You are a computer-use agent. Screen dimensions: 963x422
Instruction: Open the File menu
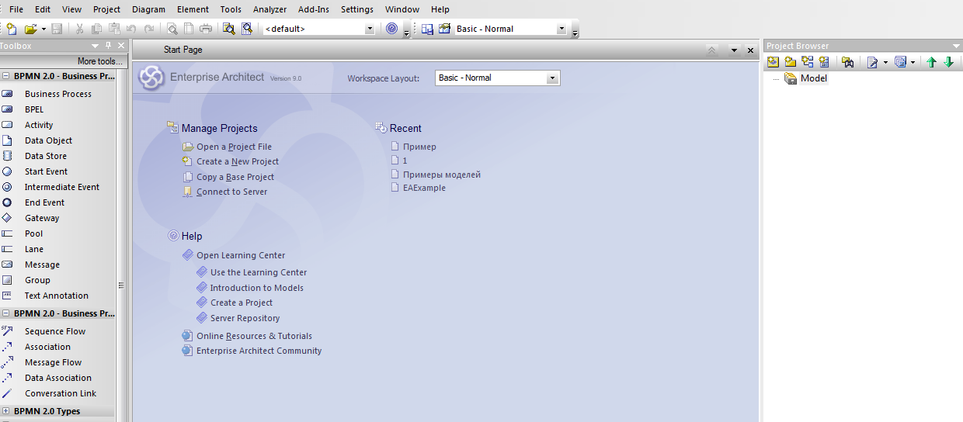point(16,9)
